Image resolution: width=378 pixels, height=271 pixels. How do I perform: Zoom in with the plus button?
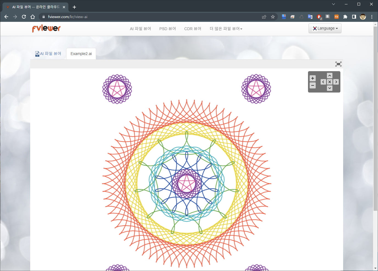tap(313, 78)
